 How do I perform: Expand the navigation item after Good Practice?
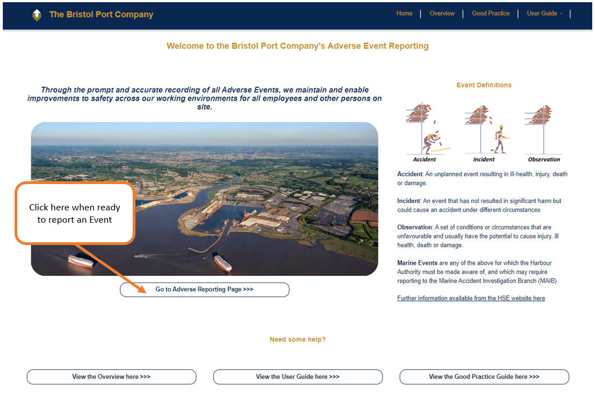tap(543, 13)
